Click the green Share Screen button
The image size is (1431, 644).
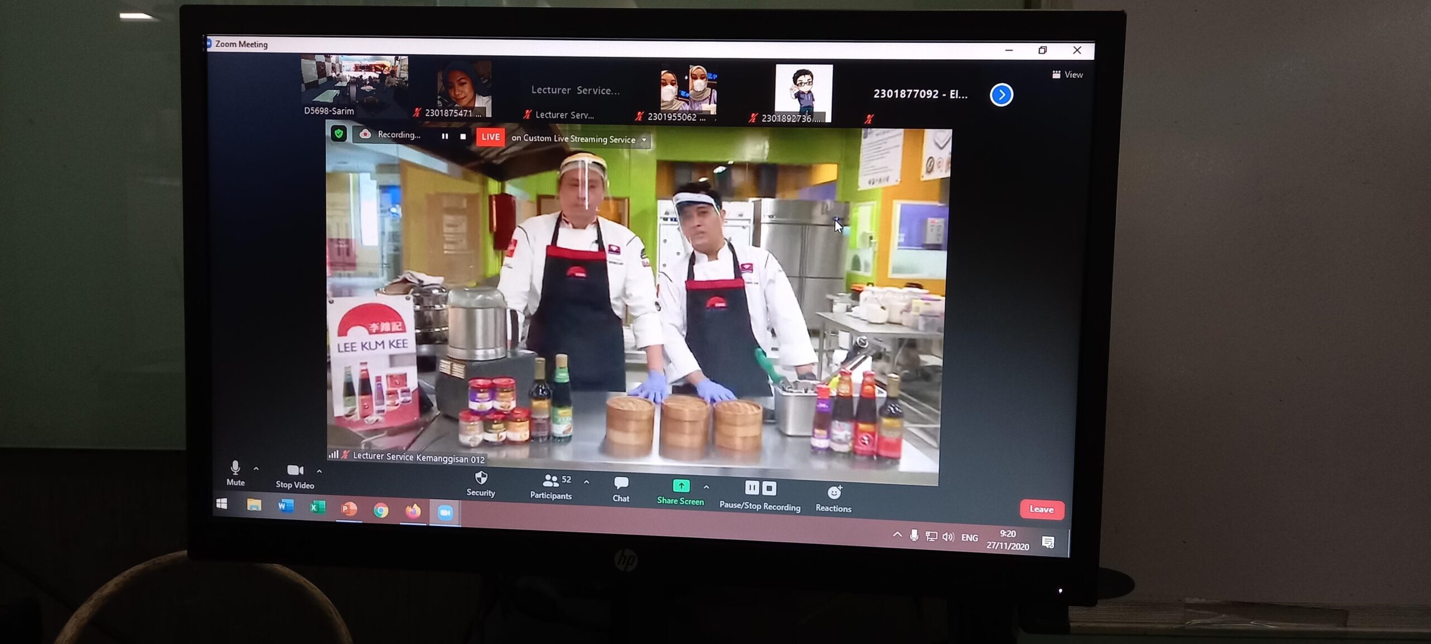click(x=680, y=492)
